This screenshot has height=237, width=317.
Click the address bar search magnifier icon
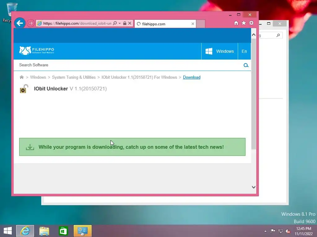click(115, 23)
